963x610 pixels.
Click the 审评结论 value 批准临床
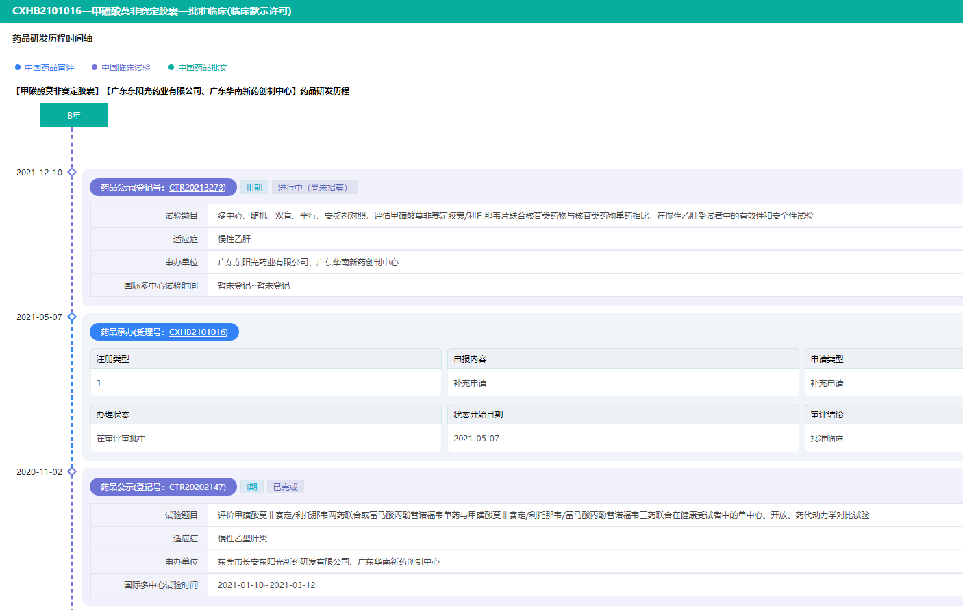(x=827, y=438)
